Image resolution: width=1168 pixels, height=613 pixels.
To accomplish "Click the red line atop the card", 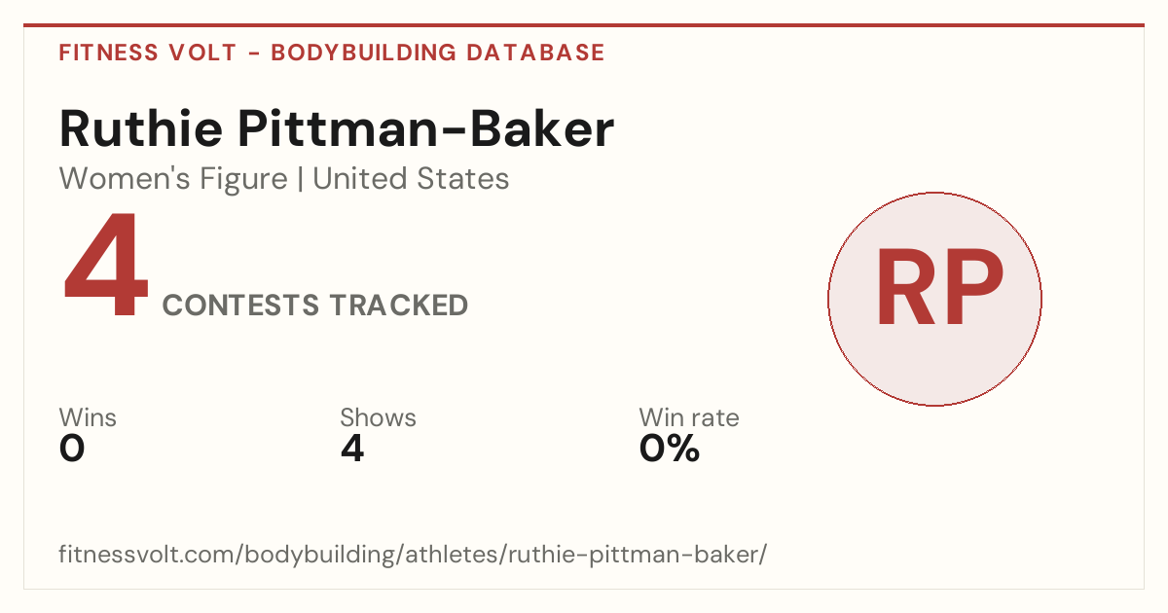I will pos(584,25).
